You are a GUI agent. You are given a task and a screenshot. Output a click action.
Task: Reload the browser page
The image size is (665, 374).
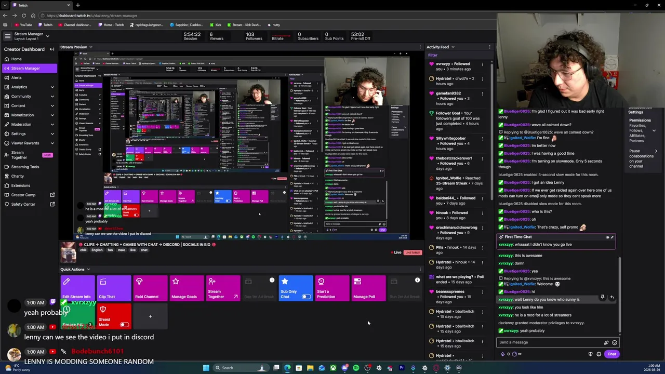23,16
